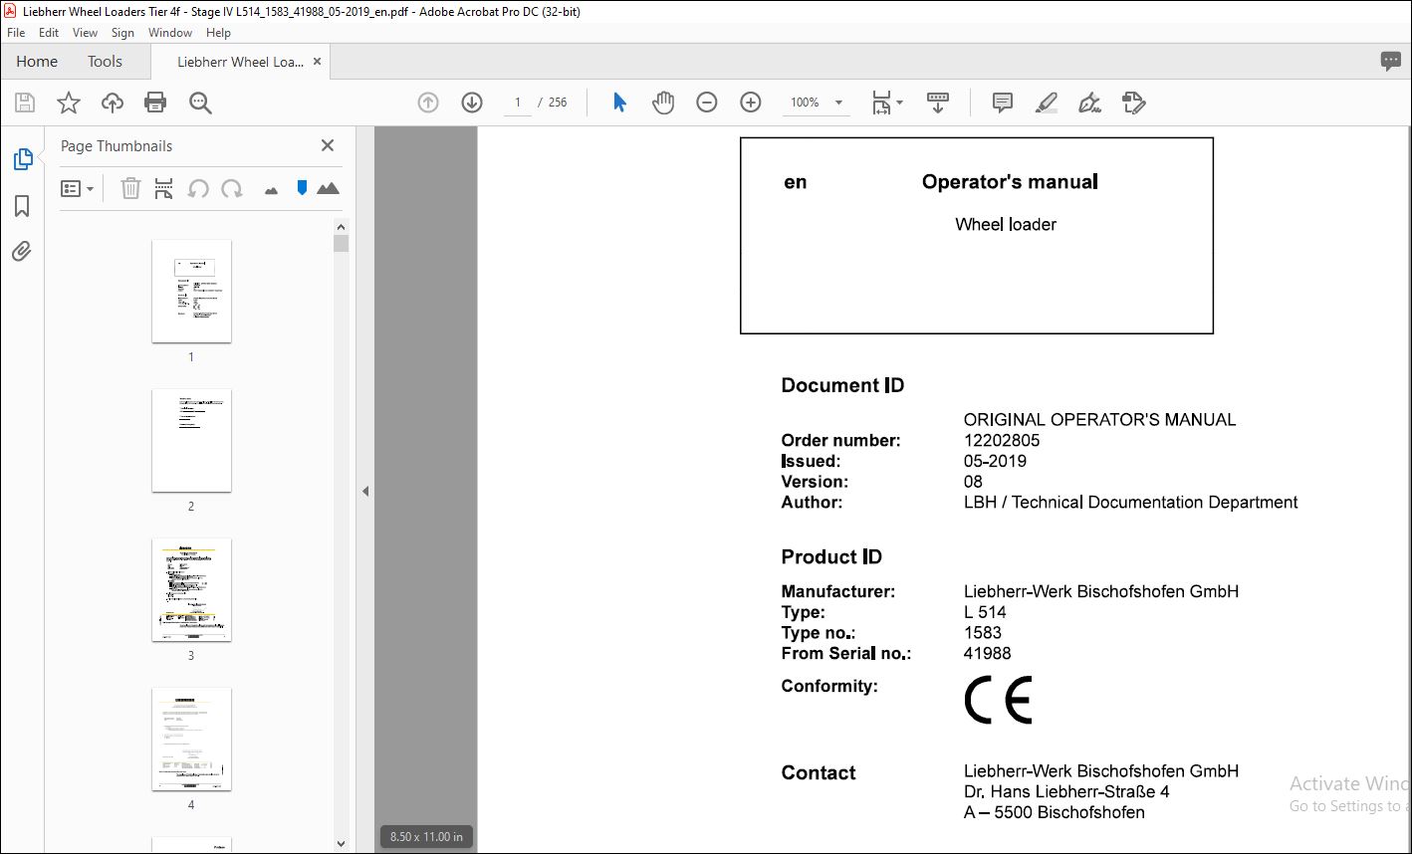The height and width of the screenshot is (854, 1412).
Task: Click the insert page break icon
Action: (x=164, y=188)
